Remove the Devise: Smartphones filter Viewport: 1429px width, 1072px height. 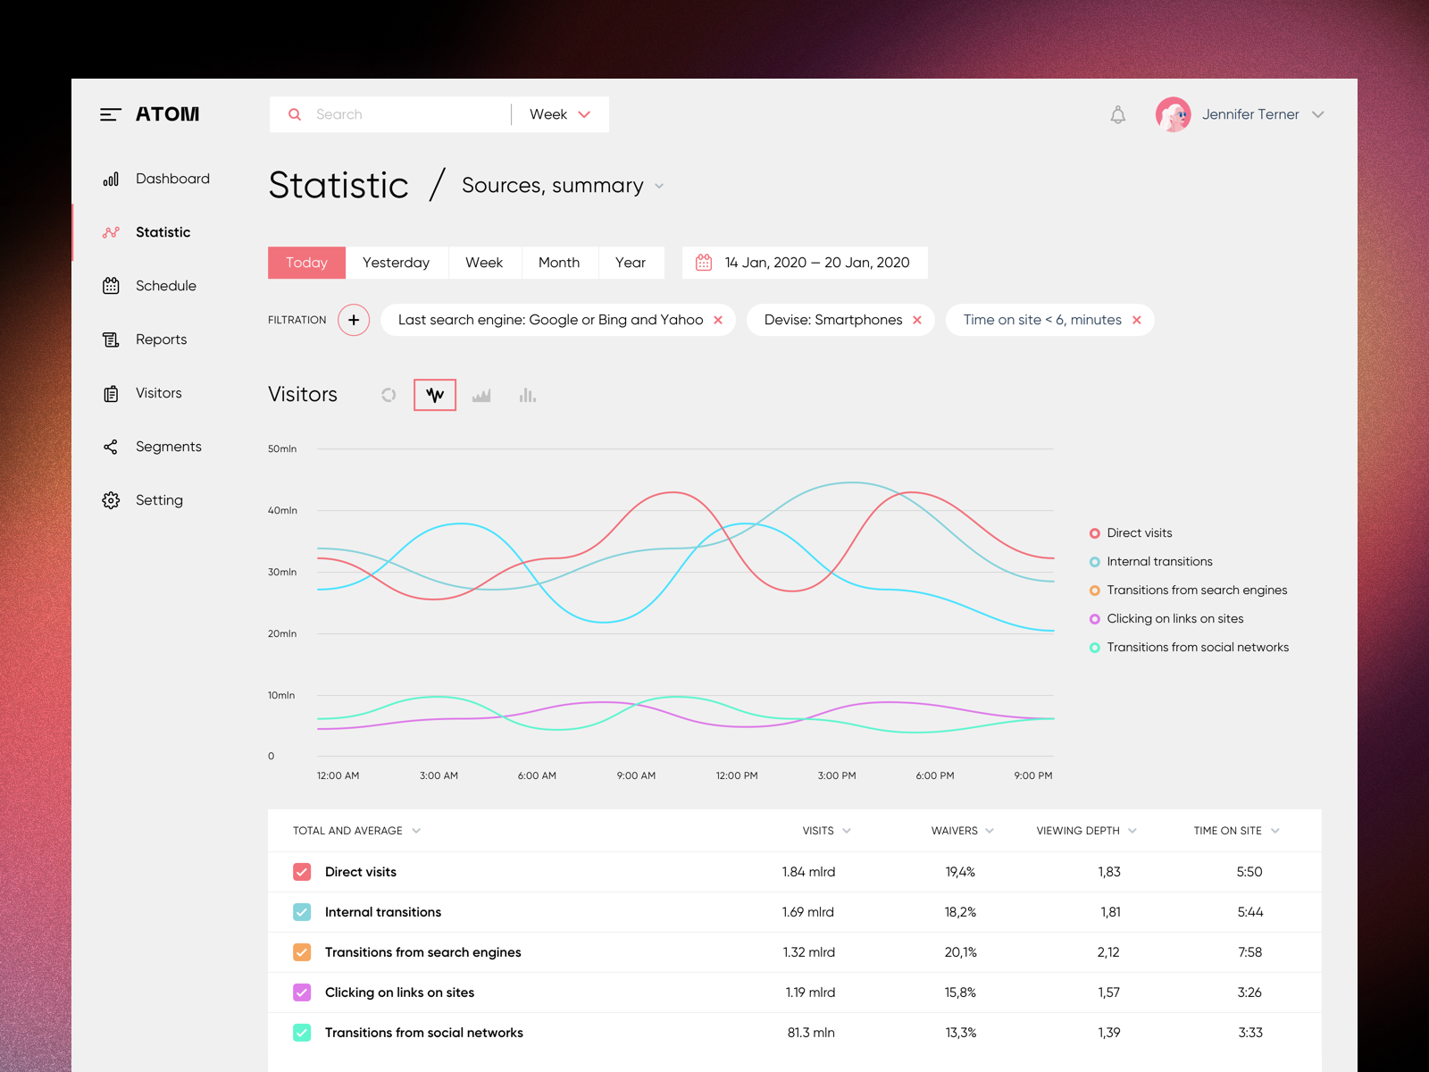[x=916, y=320]
